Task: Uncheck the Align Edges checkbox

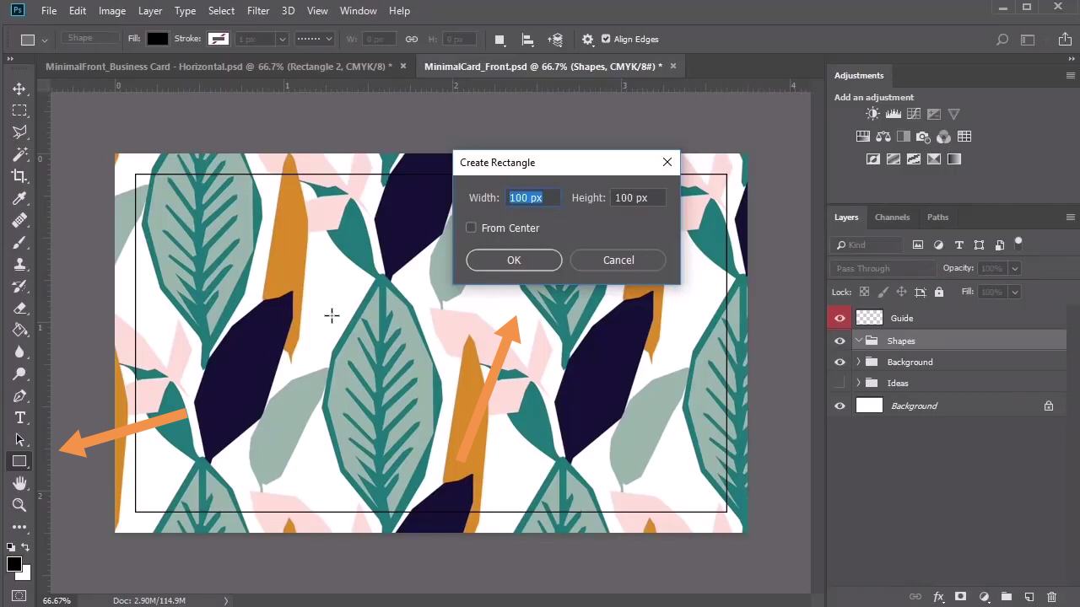Action: (606, 39)
